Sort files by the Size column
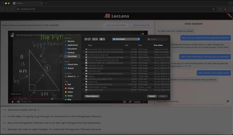This screenshot has width=233, height=135. point(127,45)
